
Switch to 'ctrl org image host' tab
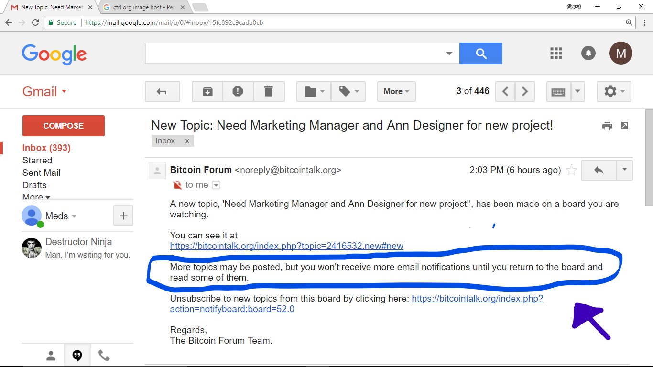coord(144,7)
